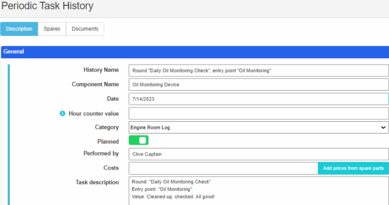The width and height of the screenshot is (389, 205).
Task: Click the Performed by field
Action: pyautogui.click(x=259, y=154)
